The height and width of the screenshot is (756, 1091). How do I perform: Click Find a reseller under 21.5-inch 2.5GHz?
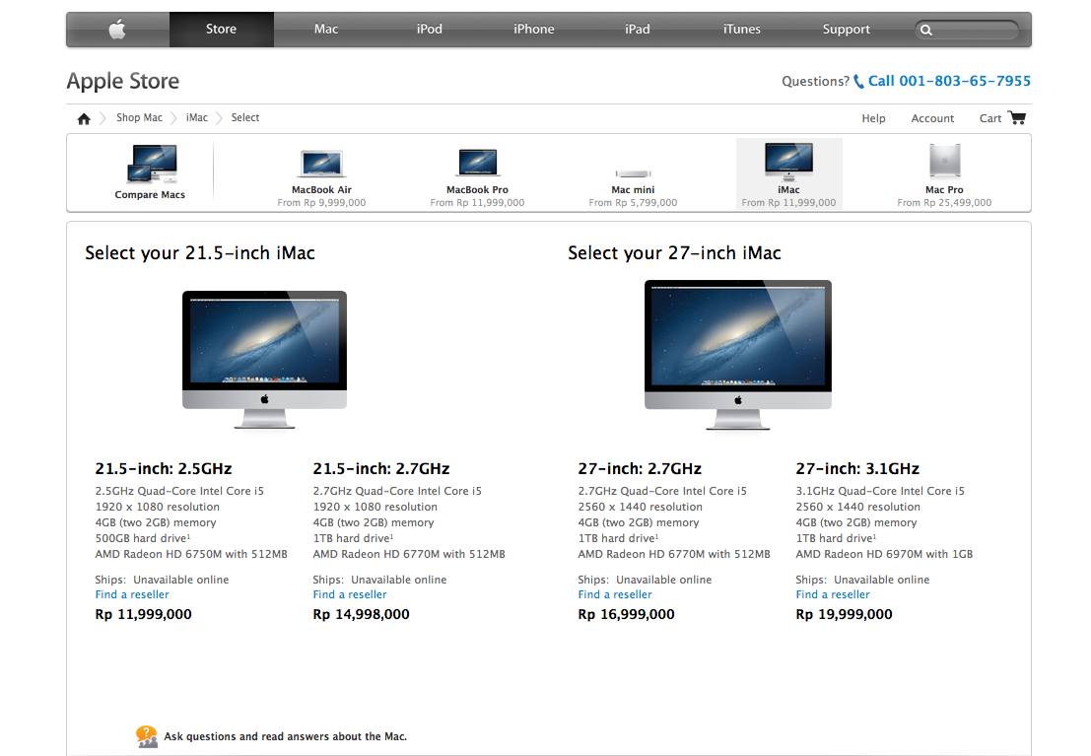point(132,594)
